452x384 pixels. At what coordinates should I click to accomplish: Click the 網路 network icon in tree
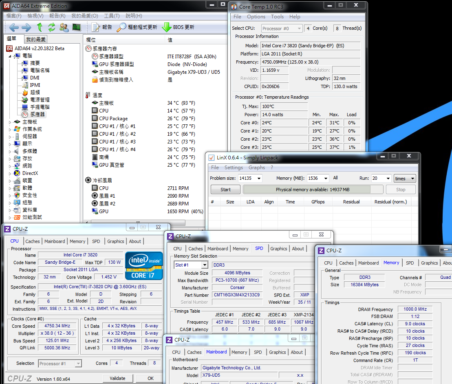[17, 166]
